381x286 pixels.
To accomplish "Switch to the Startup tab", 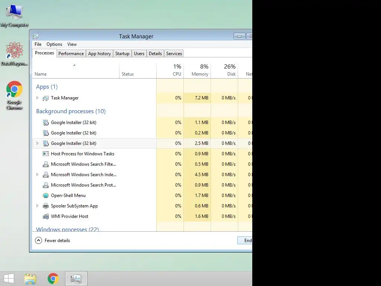I will pyautogui.click(x=122, y=54).
